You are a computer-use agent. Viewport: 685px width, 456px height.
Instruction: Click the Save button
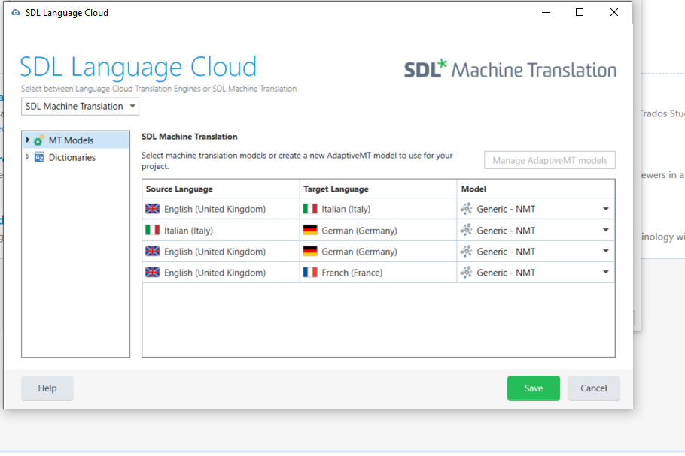tap(534, 388)
